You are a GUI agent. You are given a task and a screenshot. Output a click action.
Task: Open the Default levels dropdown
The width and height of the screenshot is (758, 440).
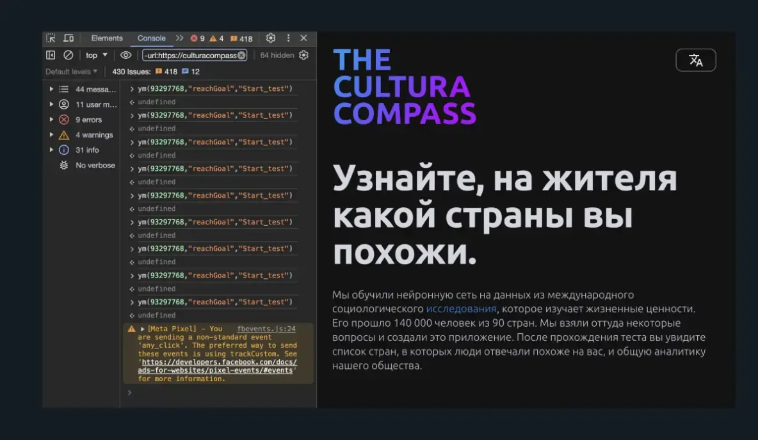point(70,71)
